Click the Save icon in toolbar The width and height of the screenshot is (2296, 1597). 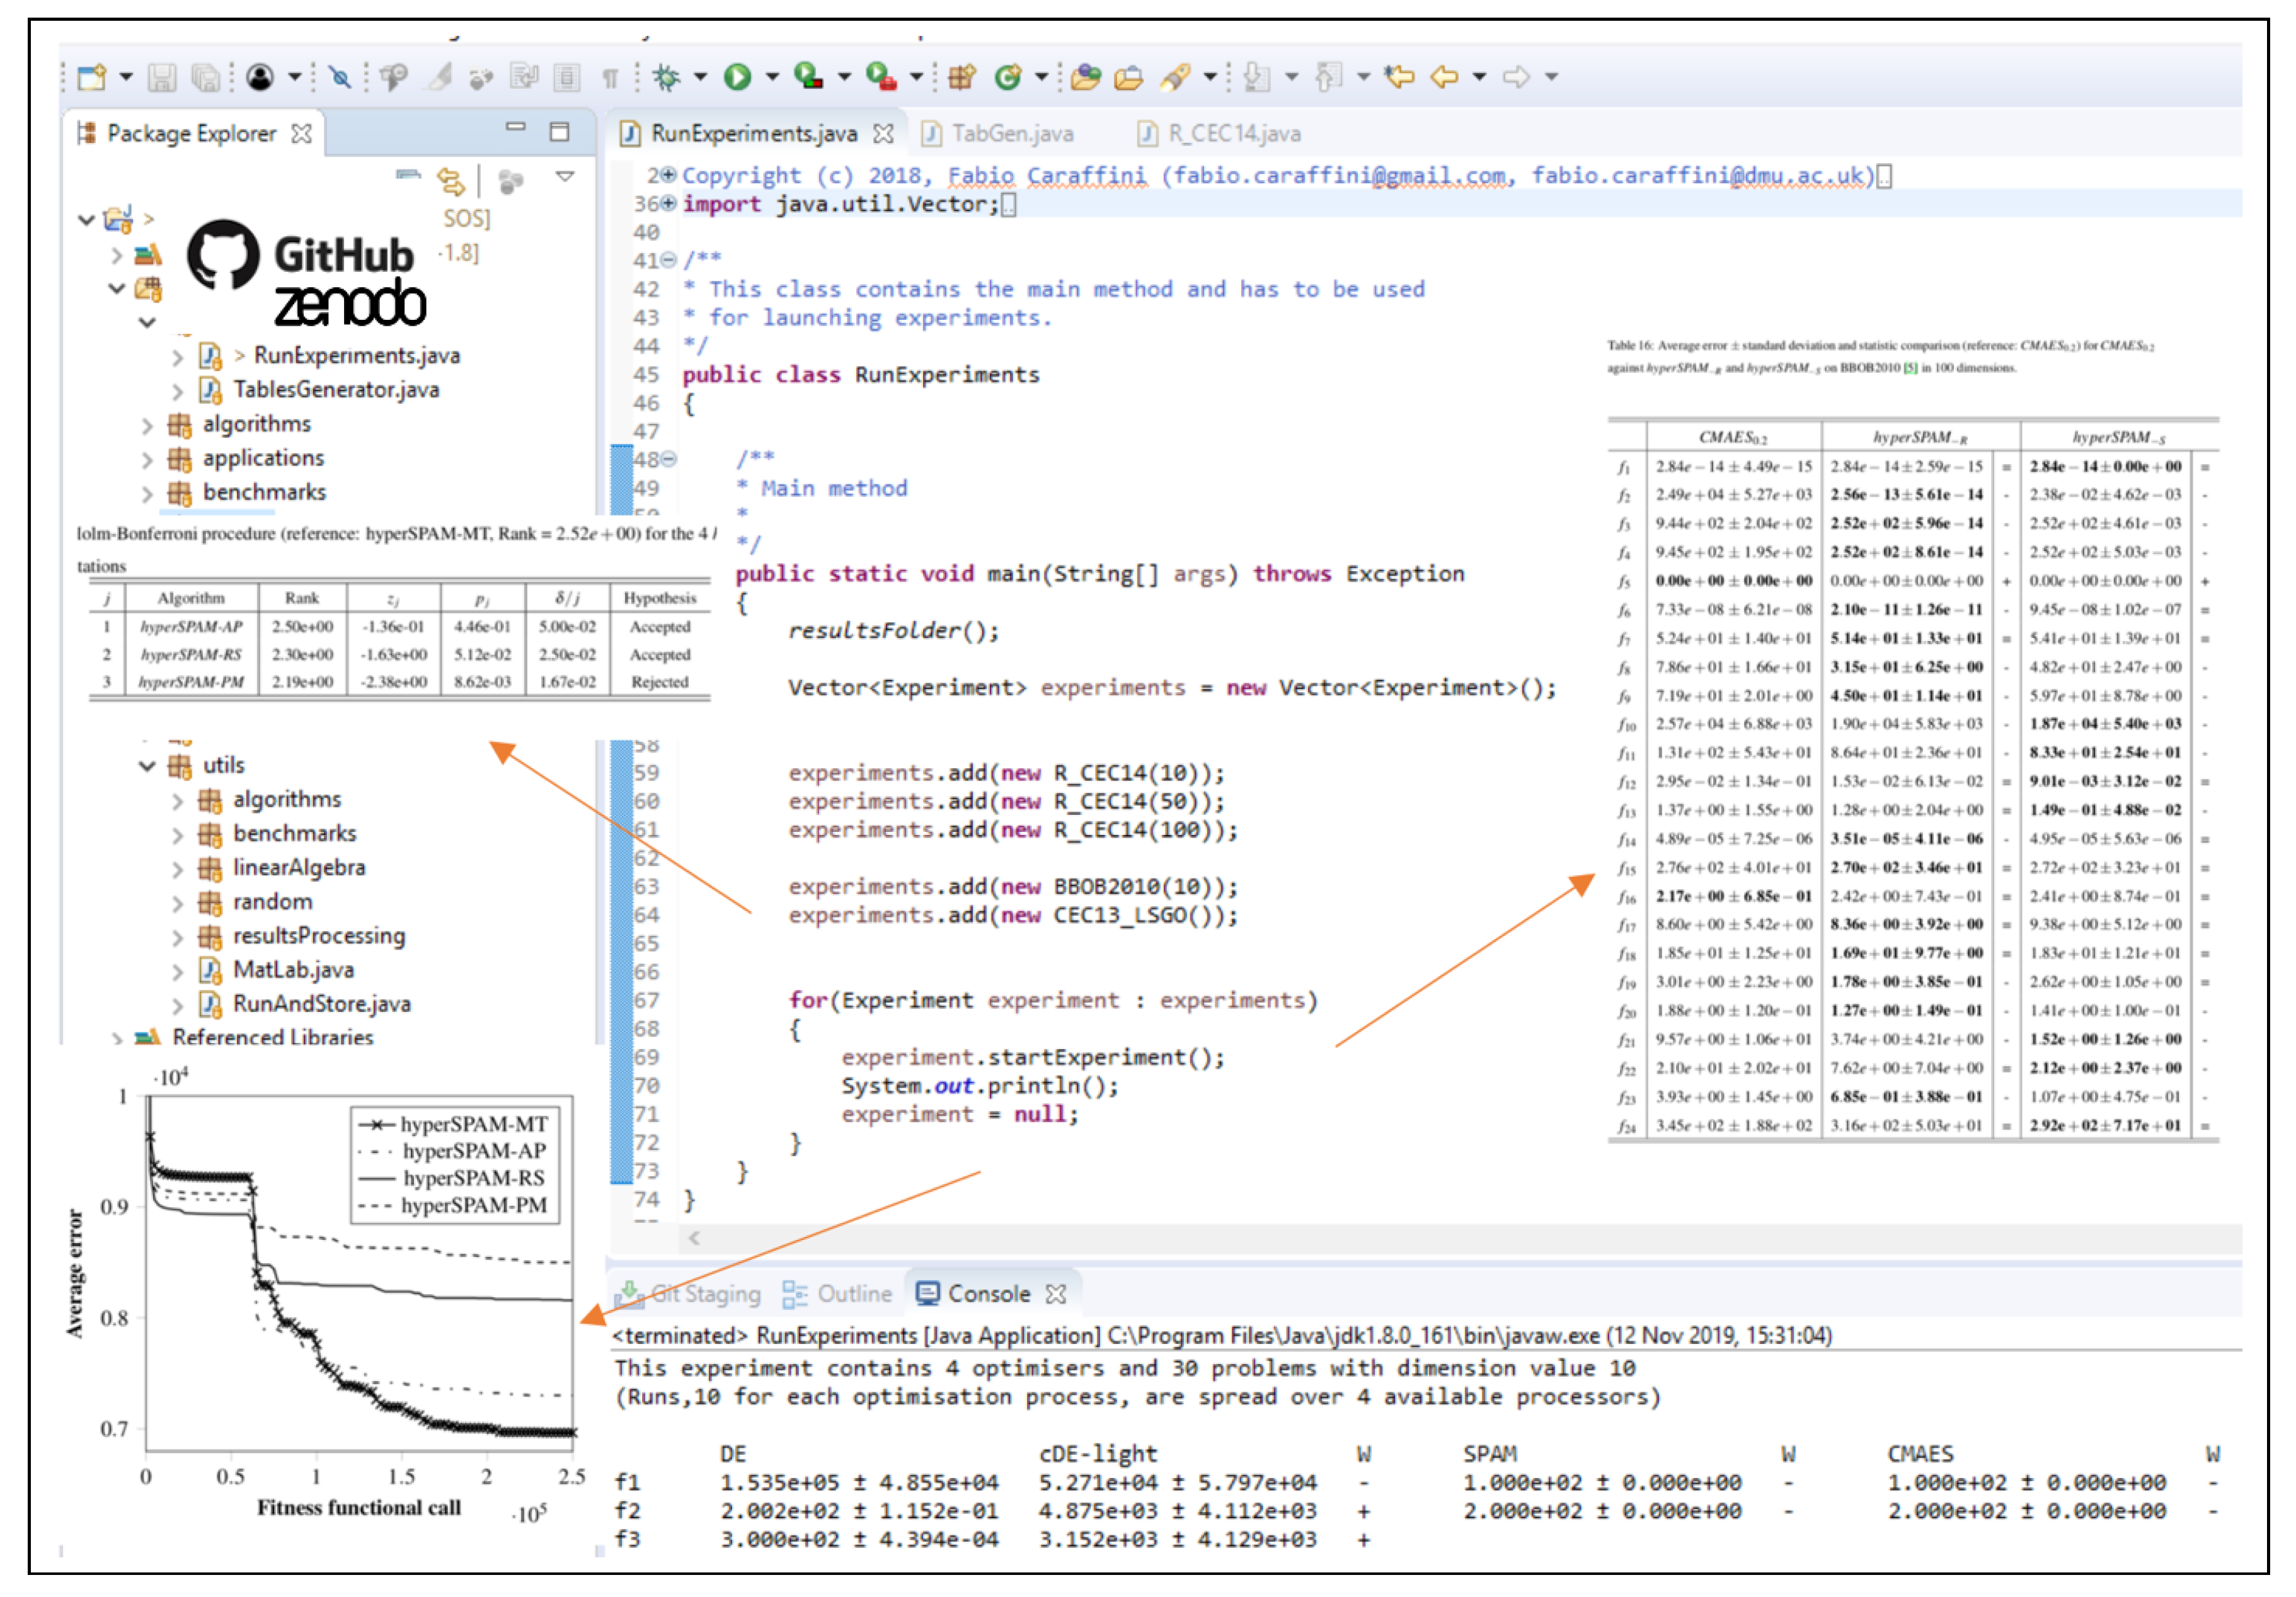[x=162, y=77]
